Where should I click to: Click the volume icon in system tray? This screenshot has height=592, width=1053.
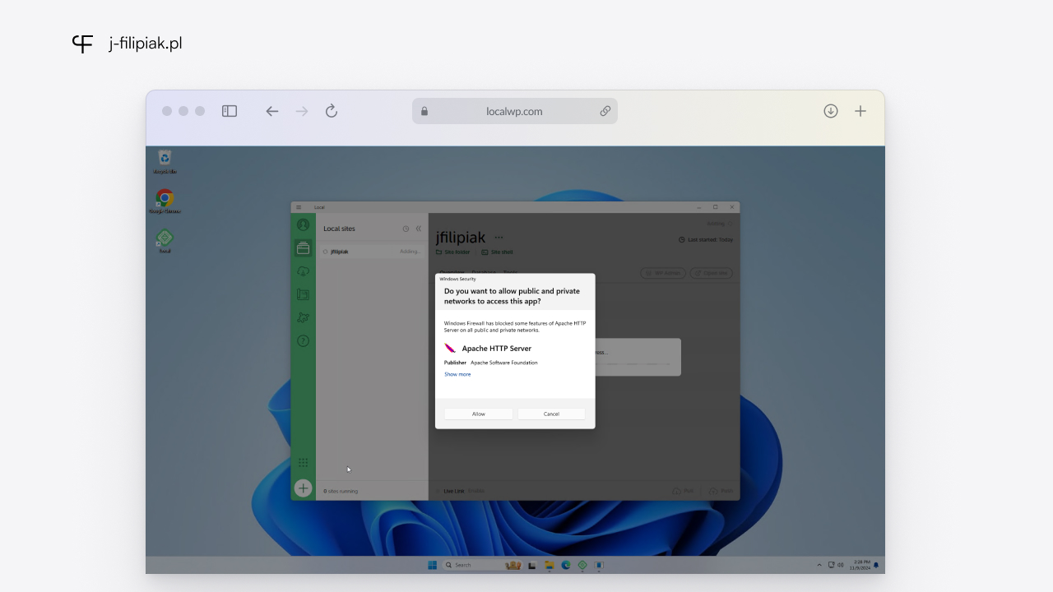pyautogui.click(x=841, y=565)
